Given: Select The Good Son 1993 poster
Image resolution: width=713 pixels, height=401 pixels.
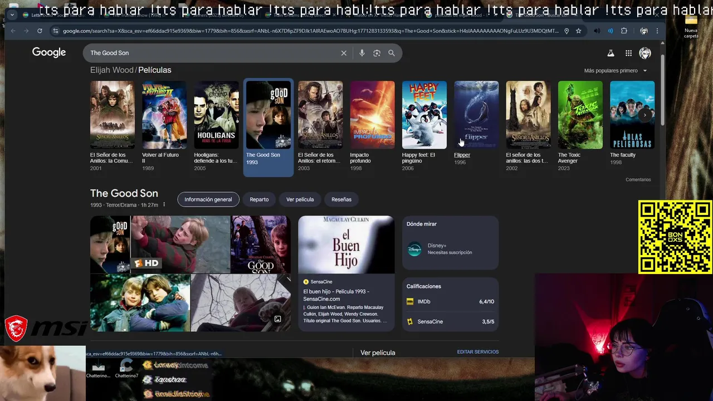Looking at the screenshot, I should [x=268, y=115].
